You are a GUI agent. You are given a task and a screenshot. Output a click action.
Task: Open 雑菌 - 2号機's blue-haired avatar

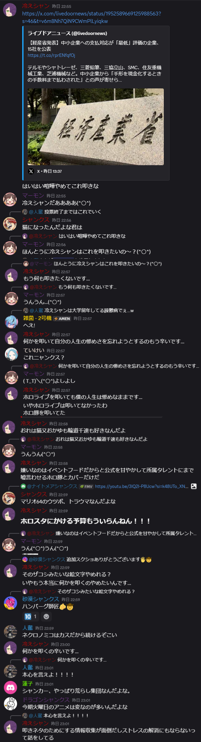pyautogui.click(x=11, y=322)
